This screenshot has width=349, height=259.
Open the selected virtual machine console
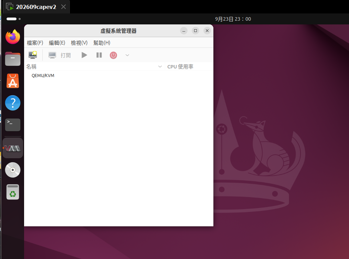coord(60,55)
